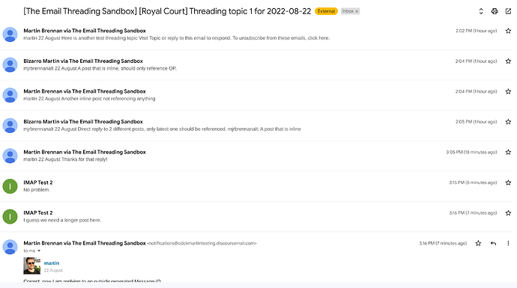Click avatar of 'Another inline post' message
This screenshot has width=517, height=288.
click(x=10, y=95)
